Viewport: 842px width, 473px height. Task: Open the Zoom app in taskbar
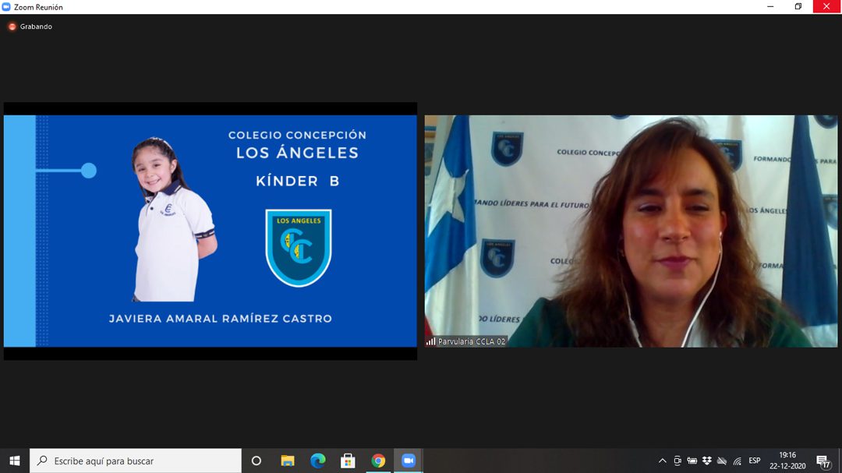point(409,461)
